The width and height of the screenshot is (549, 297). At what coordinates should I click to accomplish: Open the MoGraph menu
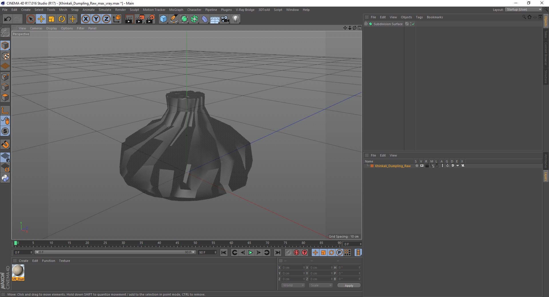coord(176,10)
